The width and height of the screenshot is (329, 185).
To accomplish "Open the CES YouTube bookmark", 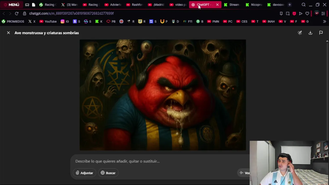I will tap(242, 22).
